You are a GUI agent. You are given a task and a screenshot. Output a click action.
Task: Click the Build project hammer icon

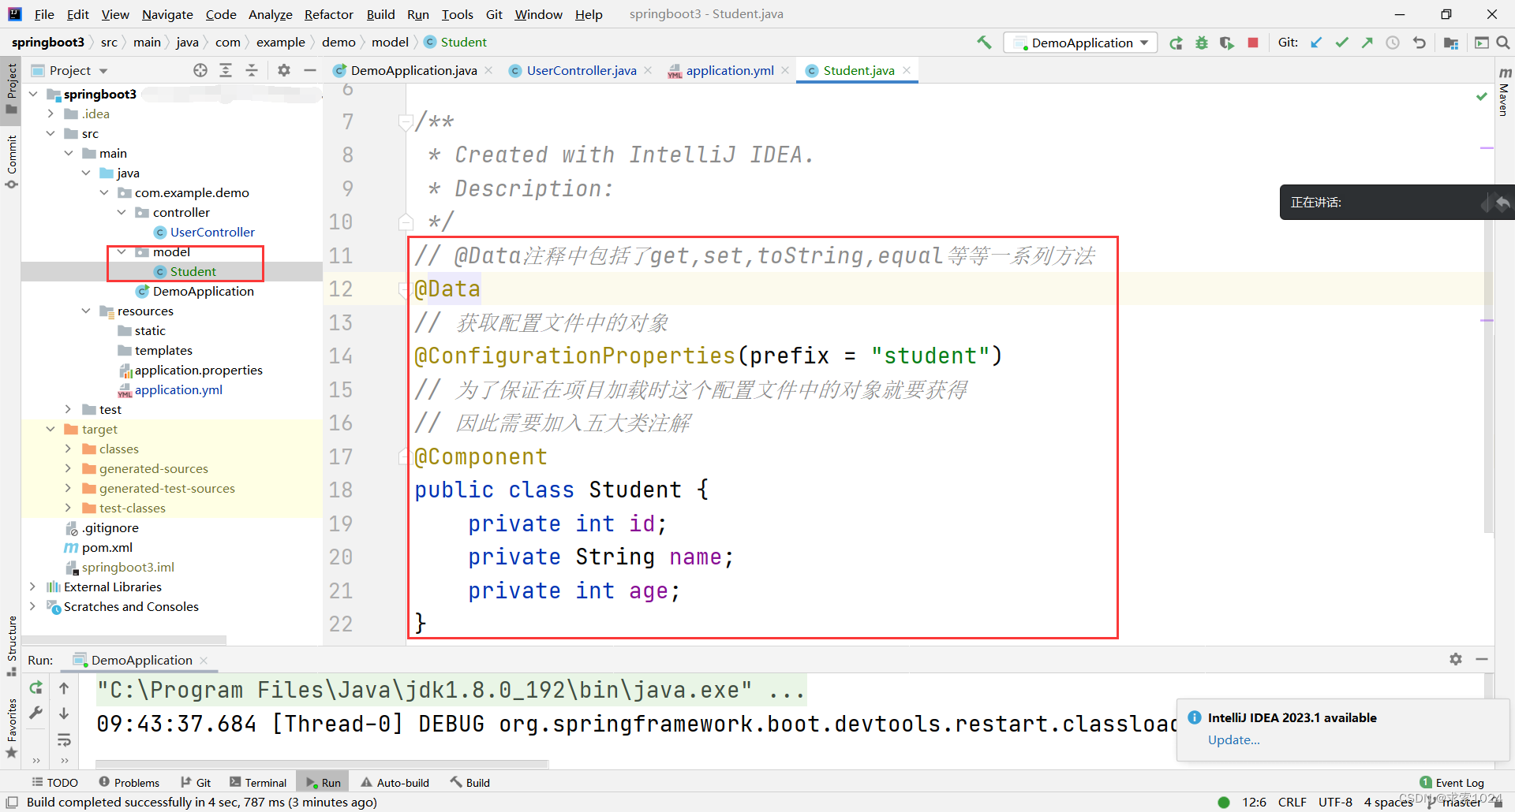click(984, 43)
